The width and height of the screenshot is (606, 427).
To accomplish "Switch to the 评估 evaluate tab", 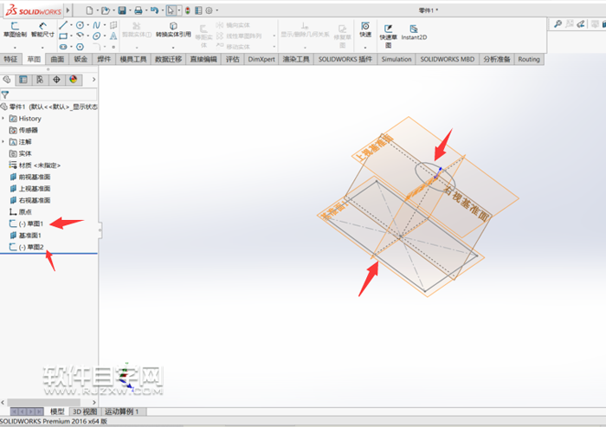I will [233, 59].
